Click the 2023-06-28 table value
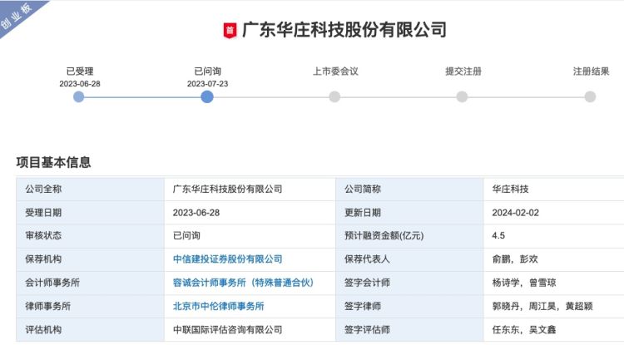This screenshot has height=345, width=624. click(196, 213)
